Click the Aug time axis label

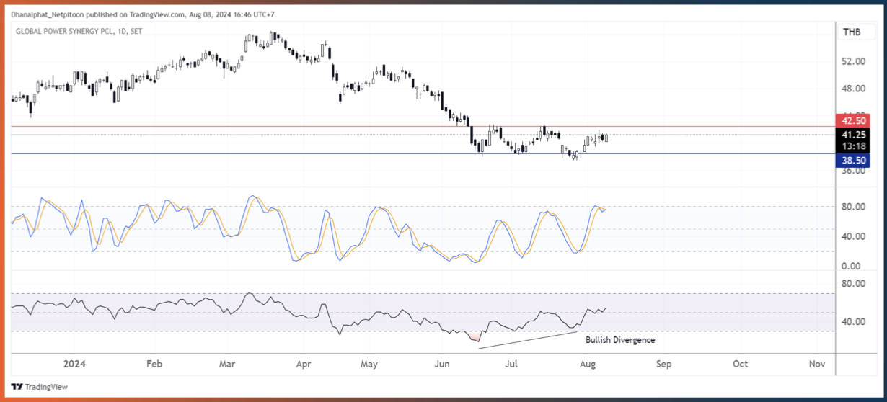(587, 364)
